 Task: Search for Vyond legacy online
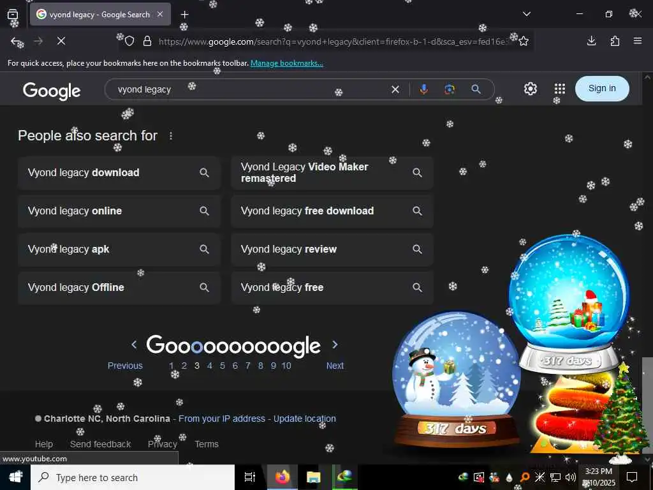119,211
